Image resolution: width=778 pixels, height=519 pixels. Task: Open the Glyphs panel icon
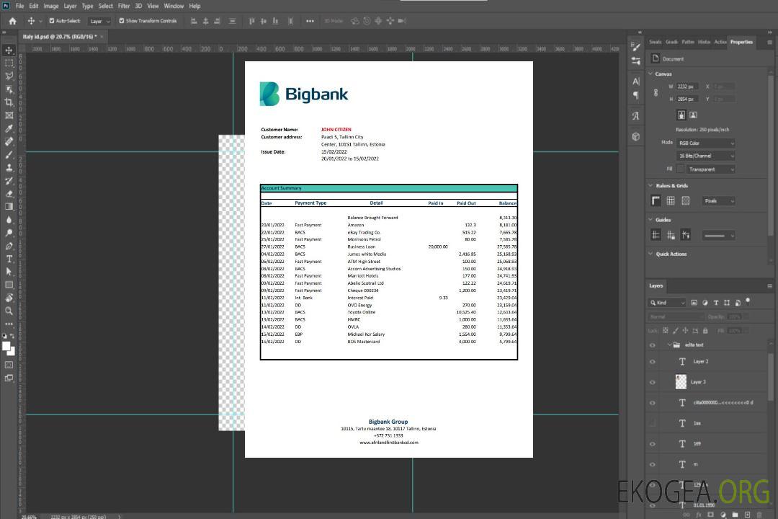636,116
